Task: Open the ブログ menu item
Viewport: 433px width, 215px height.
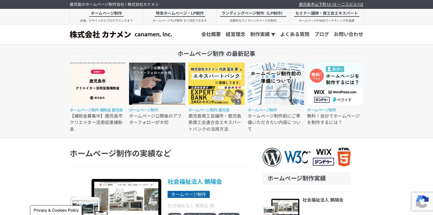Action: click(322, 34)
